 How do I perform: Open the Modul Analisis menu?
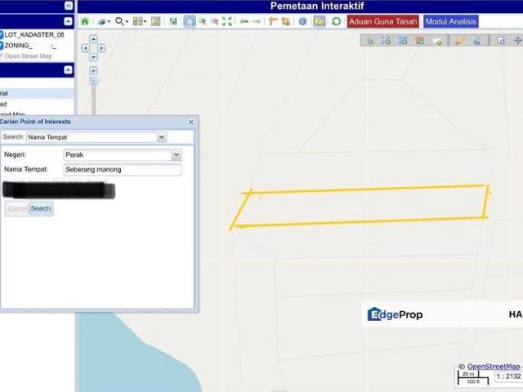[451, 21]
